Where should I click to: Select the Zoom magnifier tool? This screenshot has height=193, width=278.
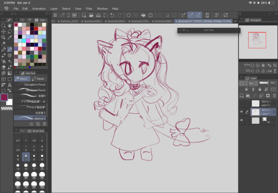4,26
